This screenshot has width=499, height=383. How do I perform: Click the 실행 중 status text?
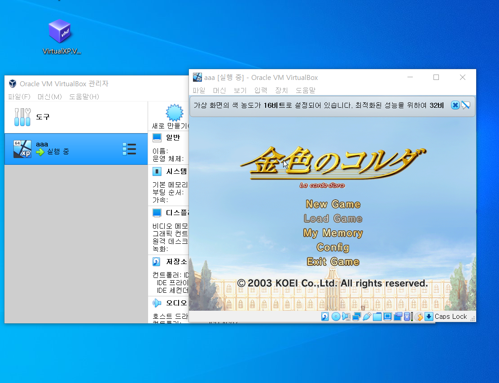click(58, 152)
